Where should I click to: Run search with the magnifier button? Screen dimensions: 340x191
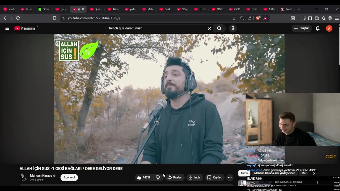[x=219, y=28]
